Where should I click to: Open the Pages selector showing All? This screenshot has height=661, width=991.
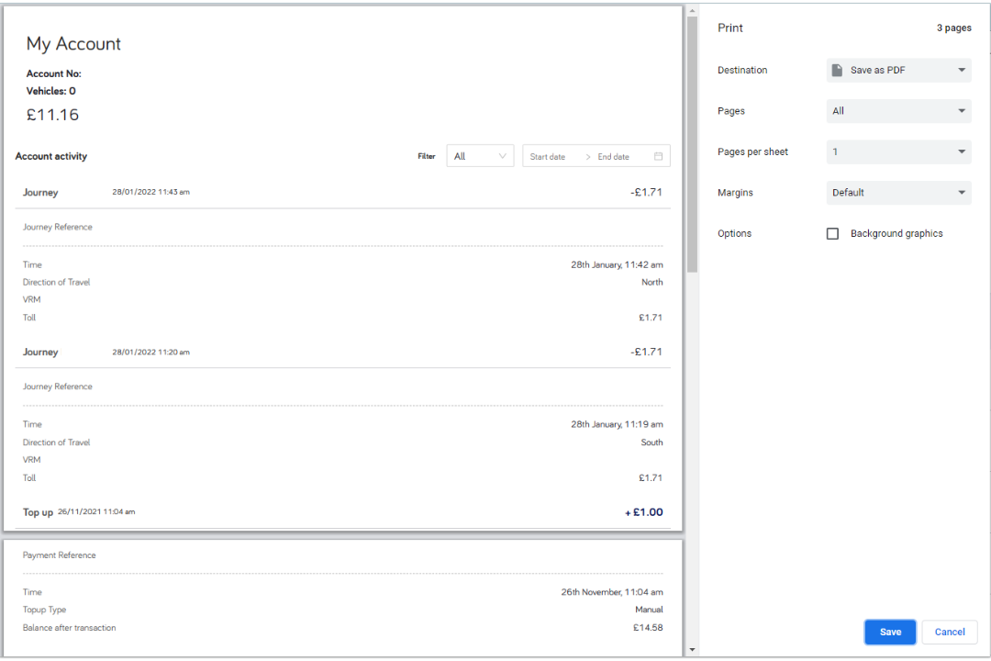[x=898, y=110]
